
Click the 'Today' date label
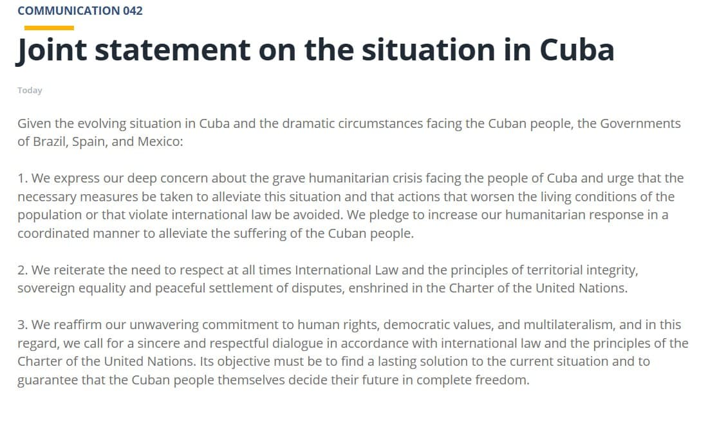click(x=30, y=91)
